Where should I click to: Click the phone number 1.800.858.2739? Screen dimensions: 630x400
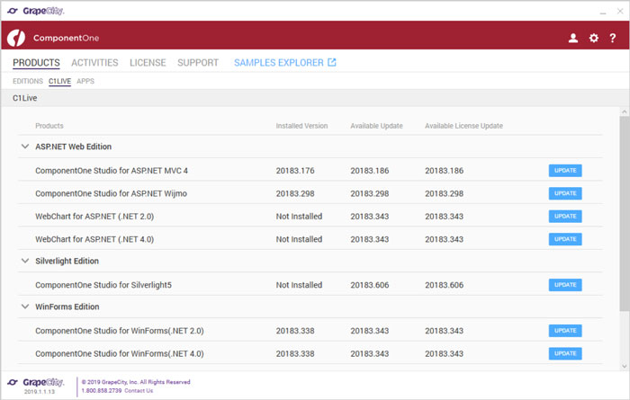101,390
